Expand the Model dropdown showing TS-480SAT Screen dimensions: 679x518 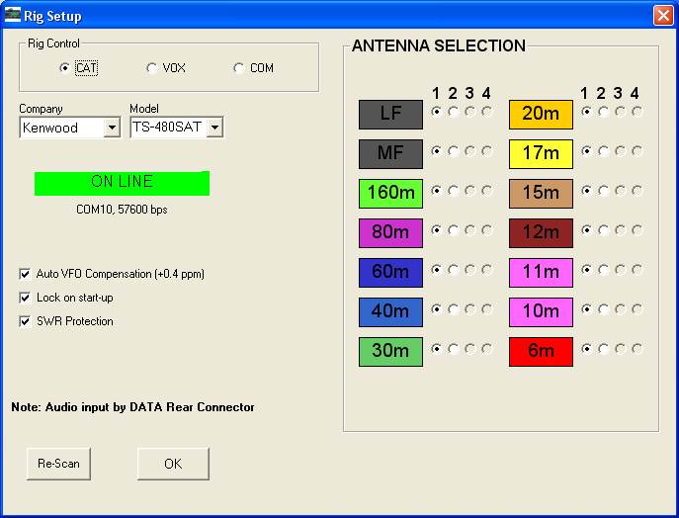215,128
